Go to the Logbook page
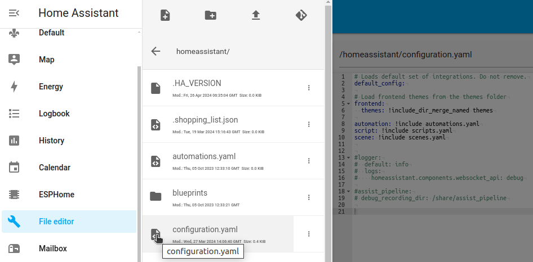The height and width of the screenshot is (262, 533). [x=54, y=114]
